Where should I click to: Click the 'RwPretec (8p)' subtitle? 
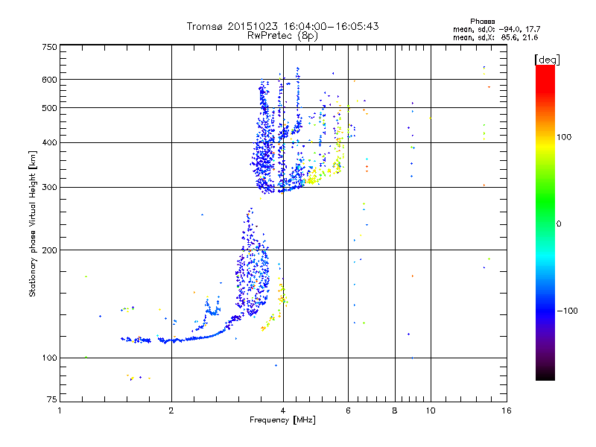(x=282, y=36)
